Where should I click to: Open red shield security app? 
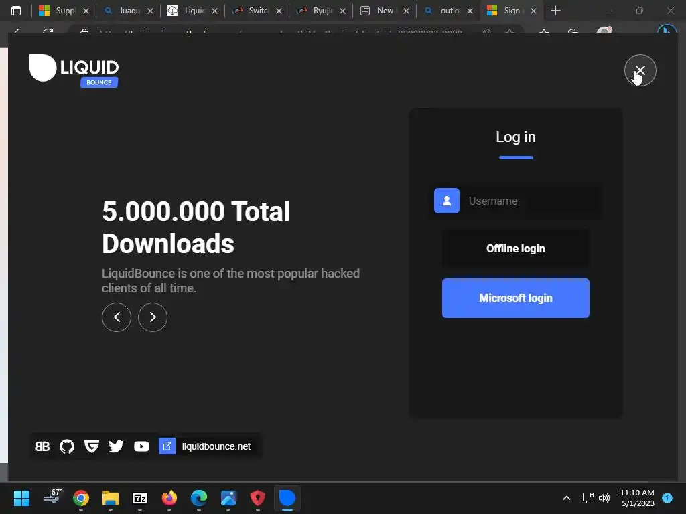point(258,498)
